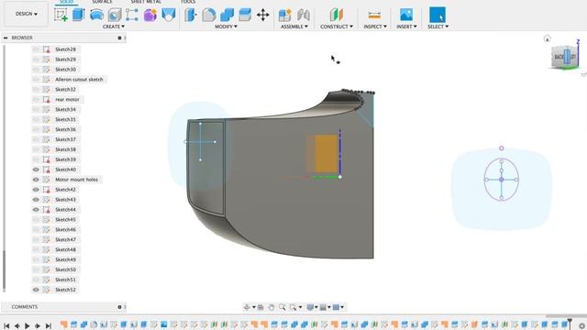Viewport: 587px width, 330px height.
Task: Select the Offset Face tool
Action: pyautogui.click(x=245, y=15)
